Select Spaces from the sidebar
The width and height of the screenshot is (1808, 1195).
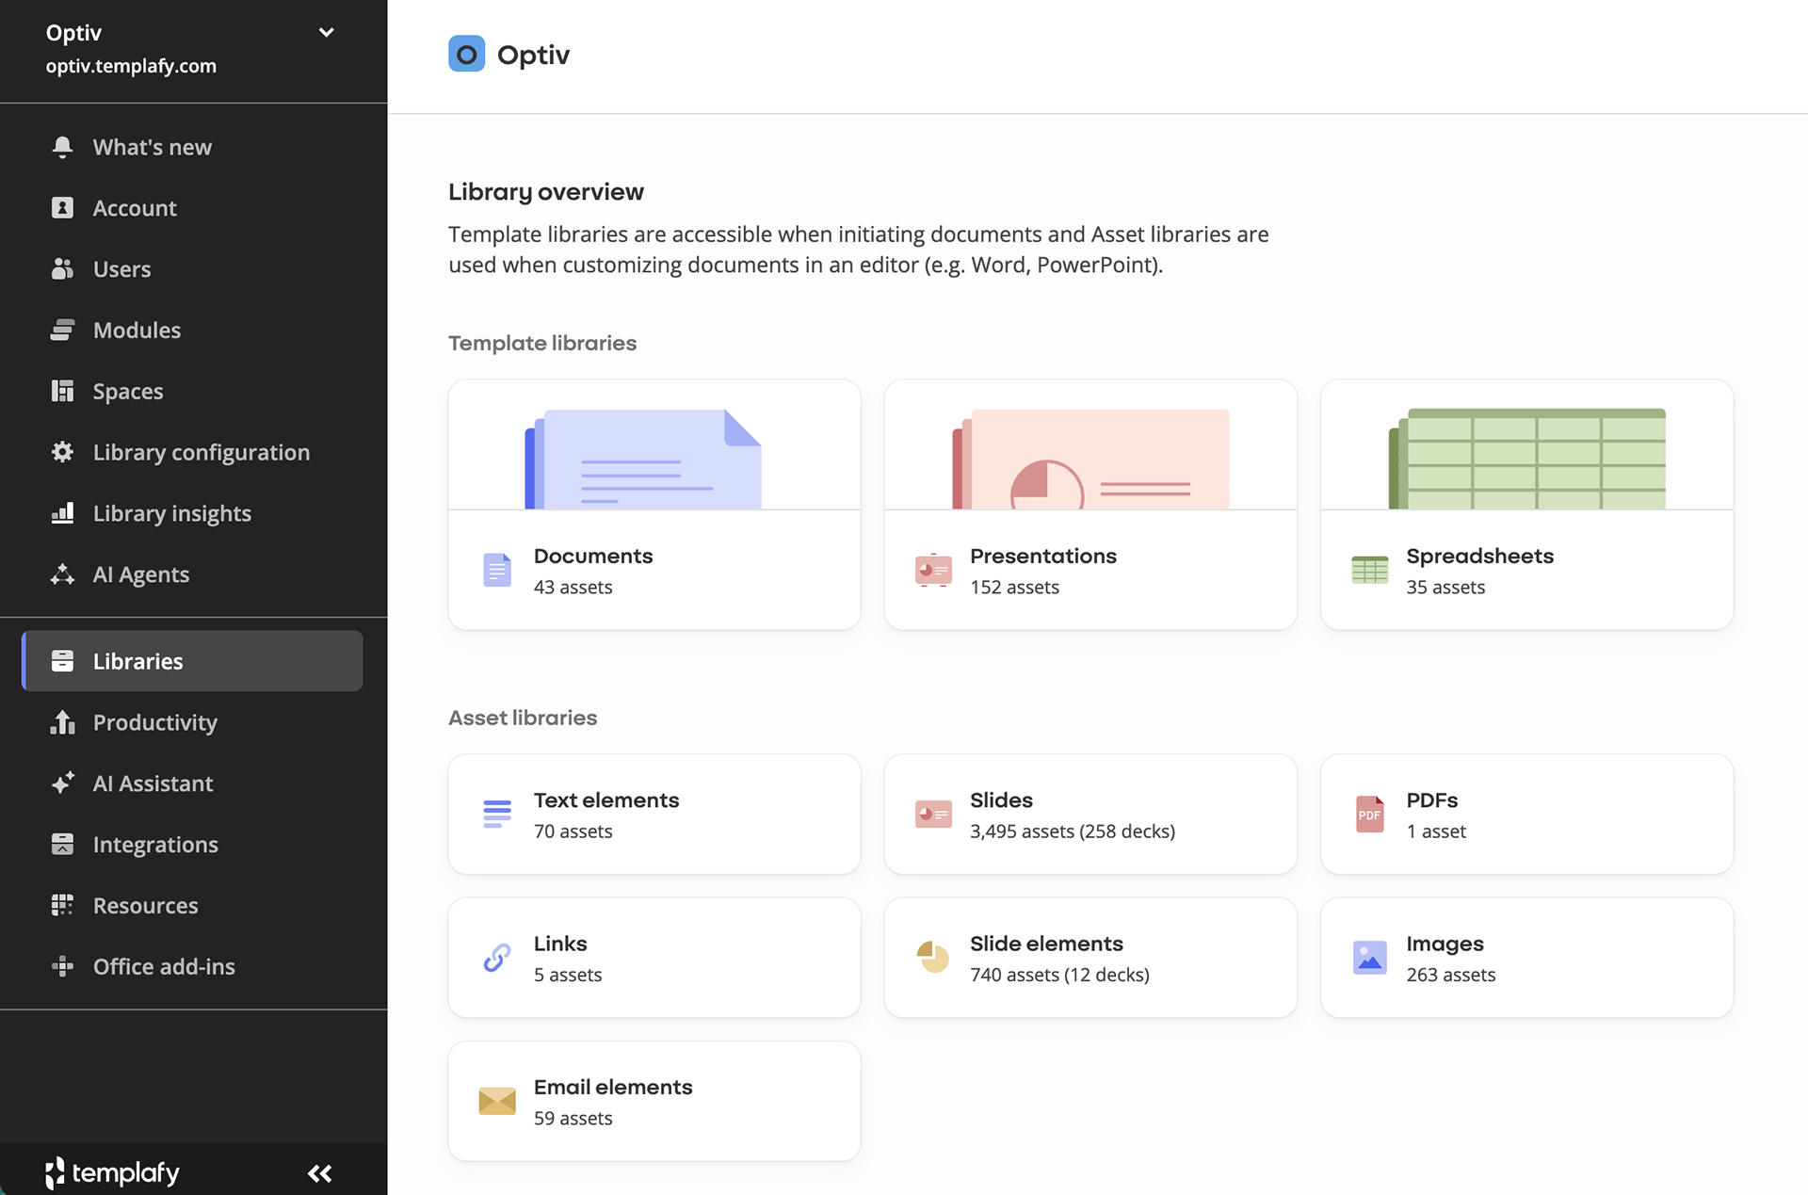[x=128, y=392]
